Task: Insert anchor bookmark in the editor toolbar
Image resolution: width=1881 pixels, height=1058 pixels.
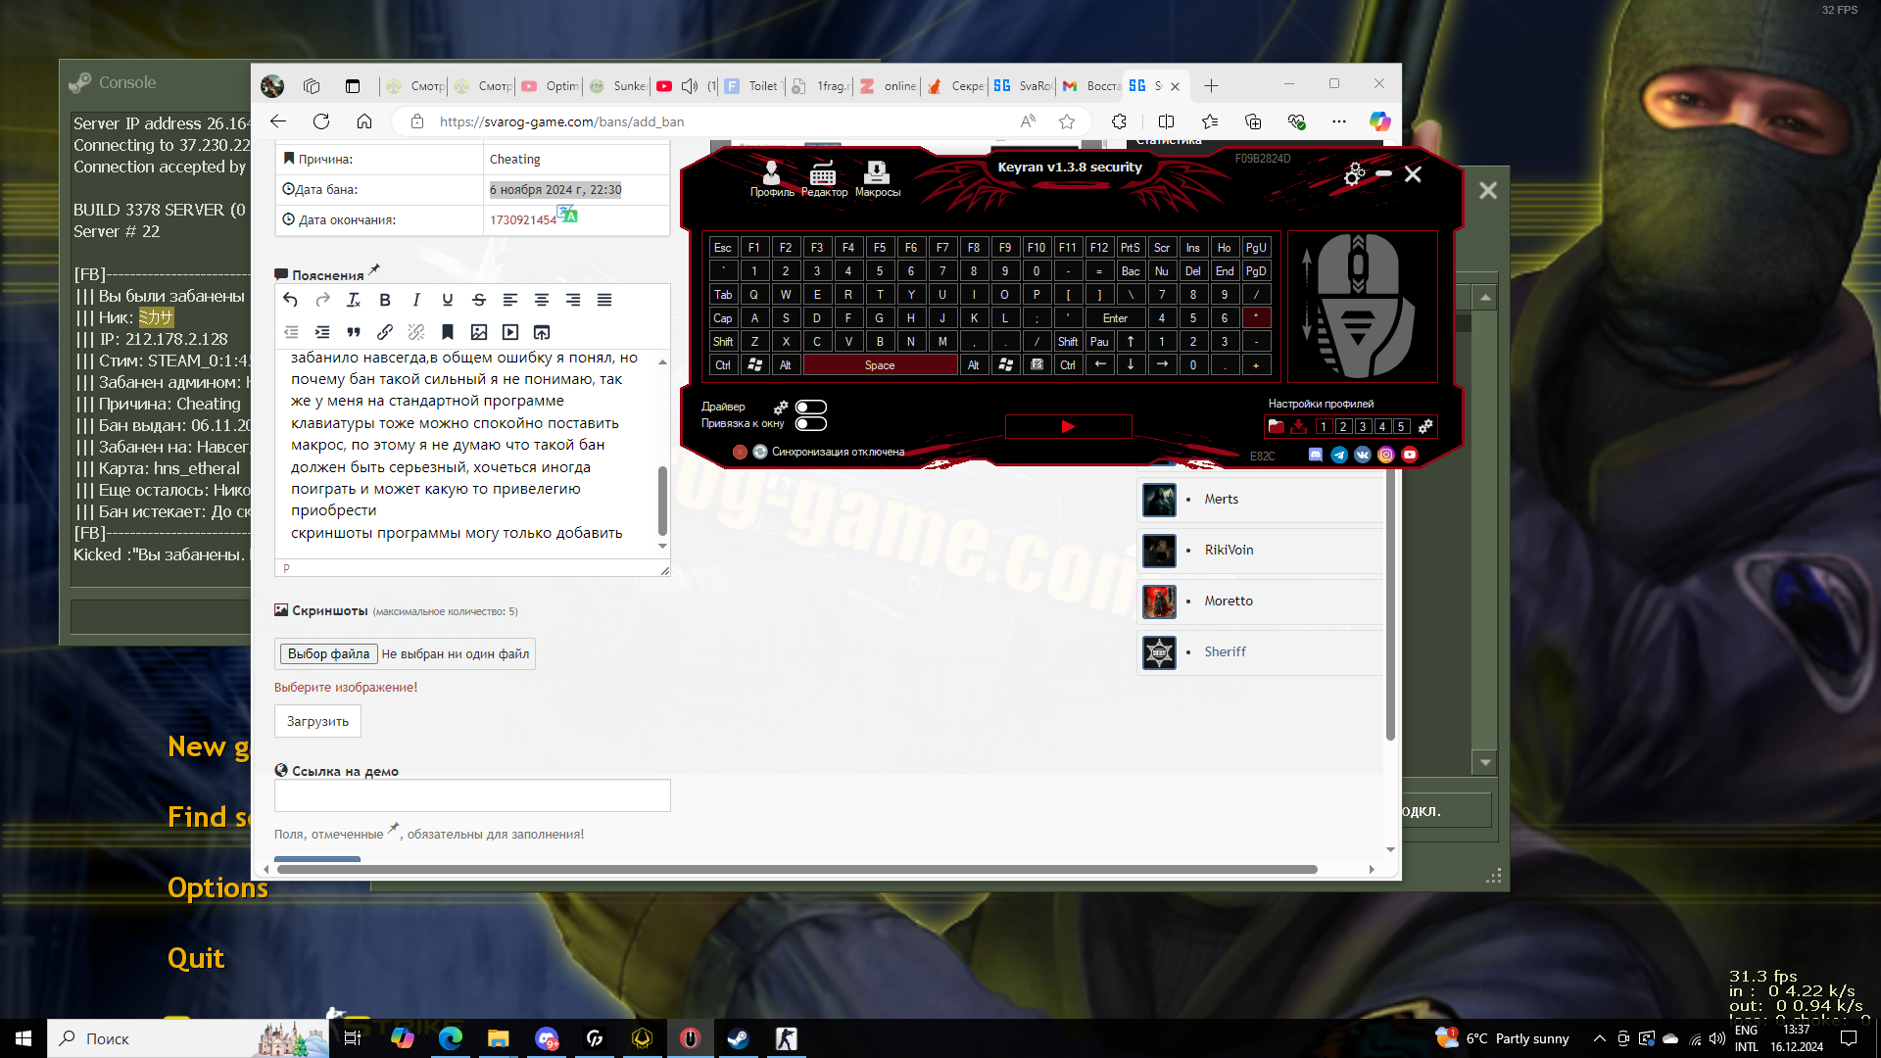Action: 448,332
